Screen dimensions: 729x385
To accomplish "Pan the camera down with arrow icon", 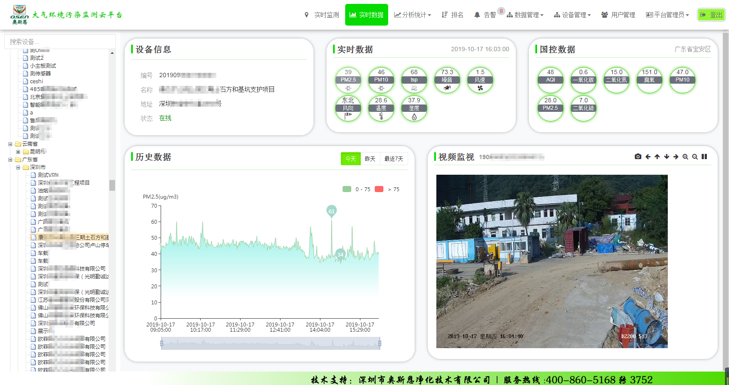I will (x=666, y=157).
